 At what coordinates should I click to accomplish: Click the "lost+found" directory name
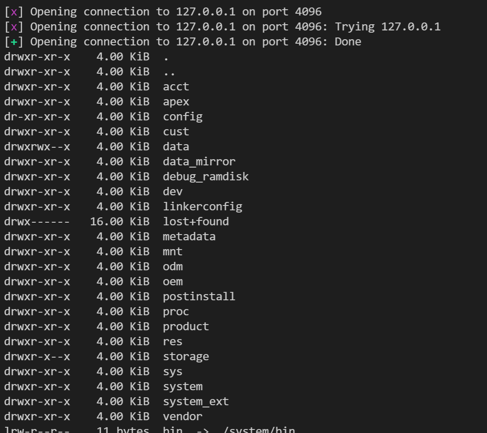pyautogui.click(x=196, y=221)
